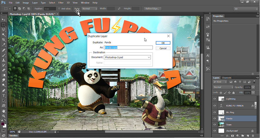
Task: Hide the Mr. Ping layer
Action: point(215,112)
